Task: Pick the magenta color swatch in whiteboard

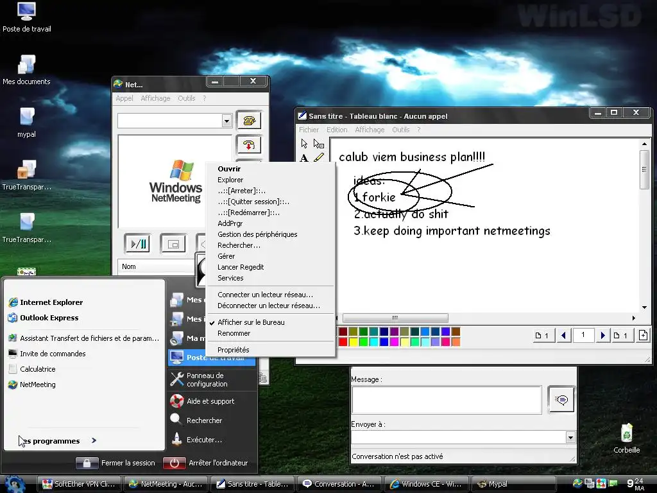Action: pyautogui.click(x=395, y=342)
